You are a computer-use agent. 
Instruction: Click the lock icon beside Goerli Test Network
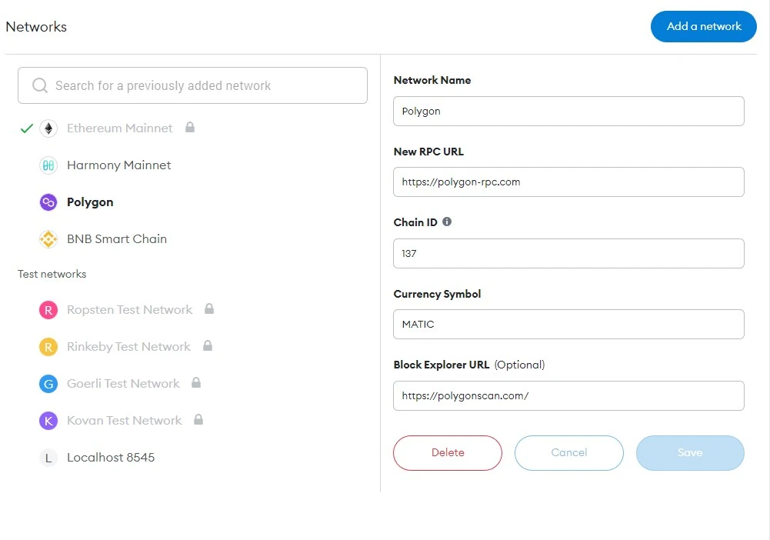point(196,382)
